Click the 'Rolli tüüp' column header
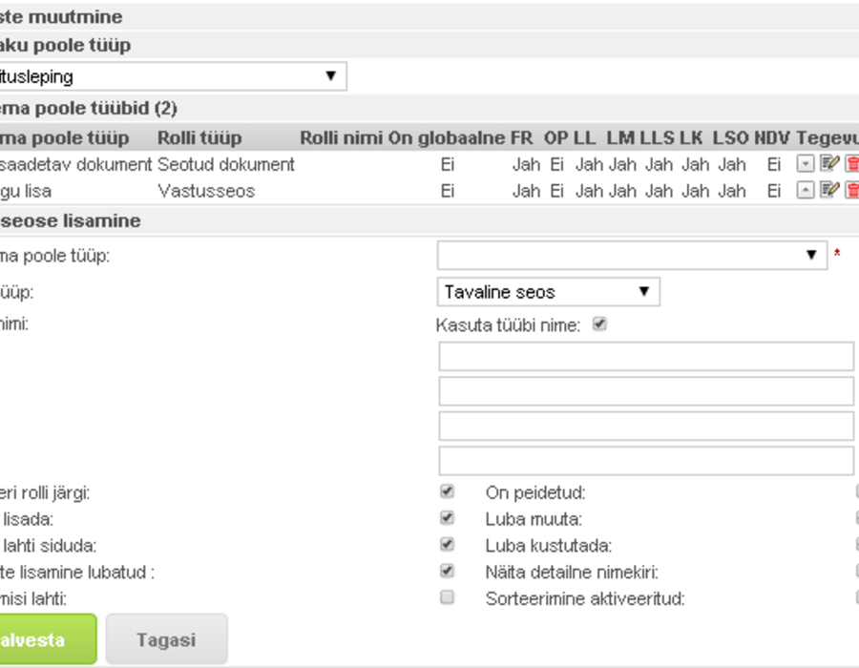859x668 pixels. (199, 137)
